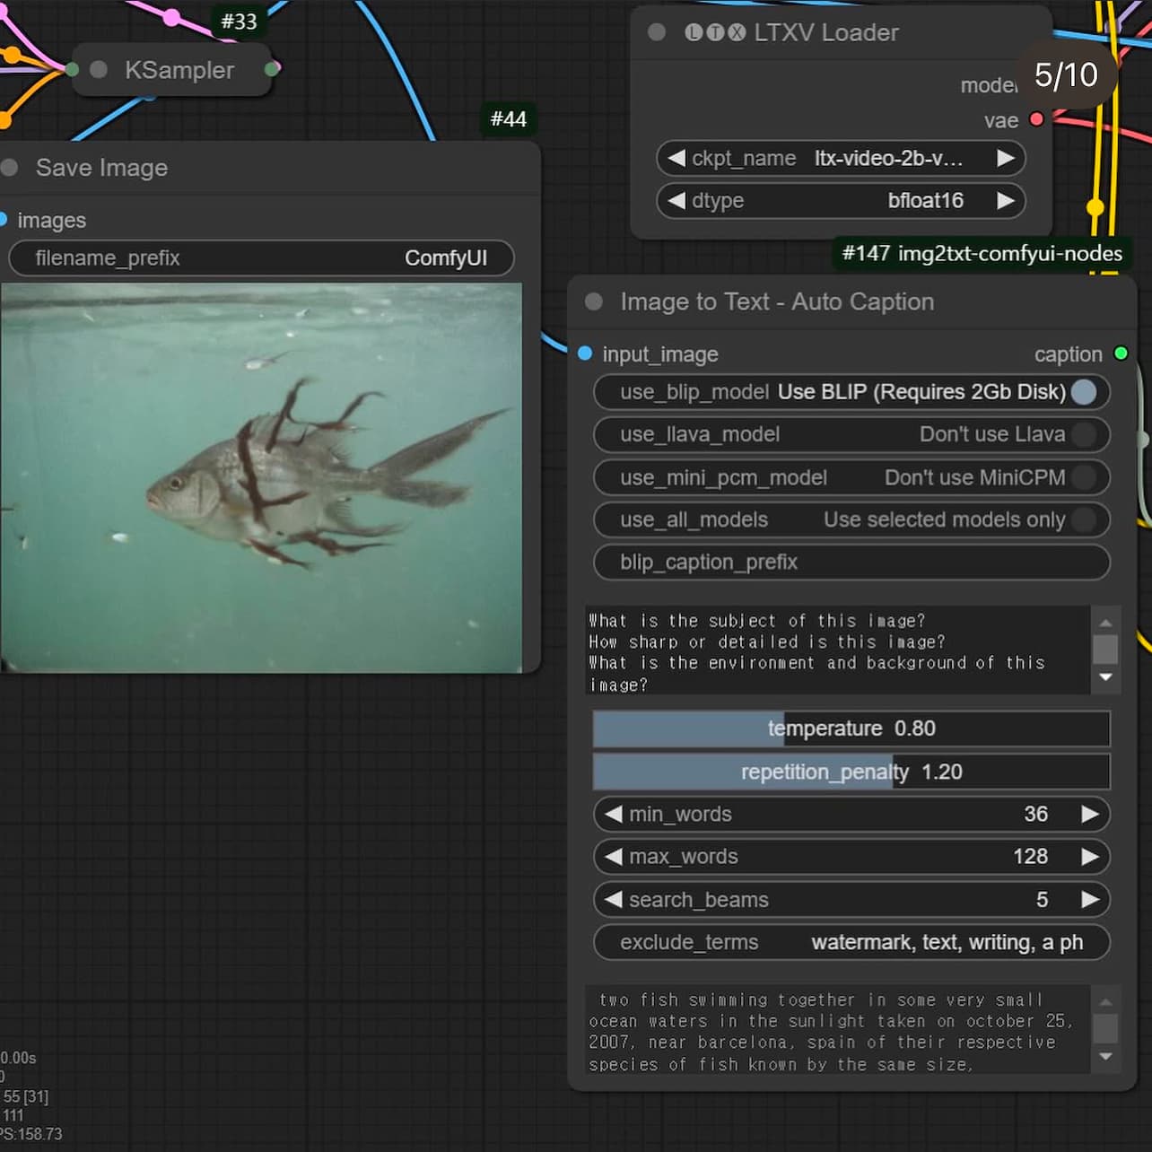This screenshot has height=1152, width=1152.
Task: Increase min_words with right arrow
Action: coord(1090,814)
